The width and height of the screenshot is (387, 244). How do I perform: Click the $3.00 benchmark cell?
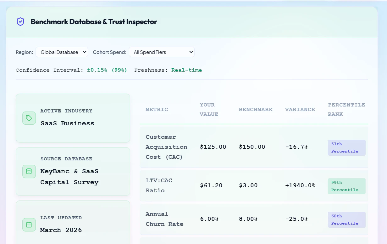pos(248,185)
